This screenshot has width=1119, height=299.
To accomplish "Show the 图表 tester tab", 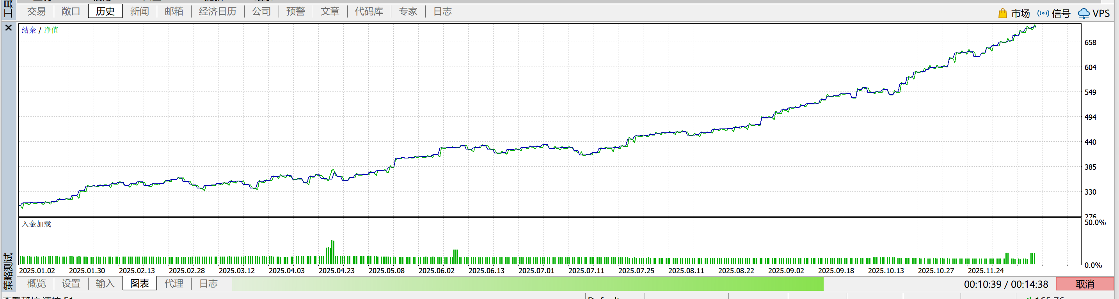I will 140,283.
